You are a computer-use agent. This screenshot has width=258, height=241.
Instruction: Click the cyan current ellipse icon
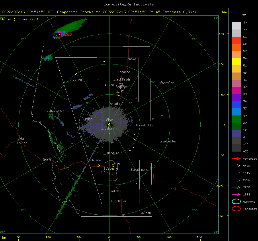pyautogui.click(x=236, y=201)
